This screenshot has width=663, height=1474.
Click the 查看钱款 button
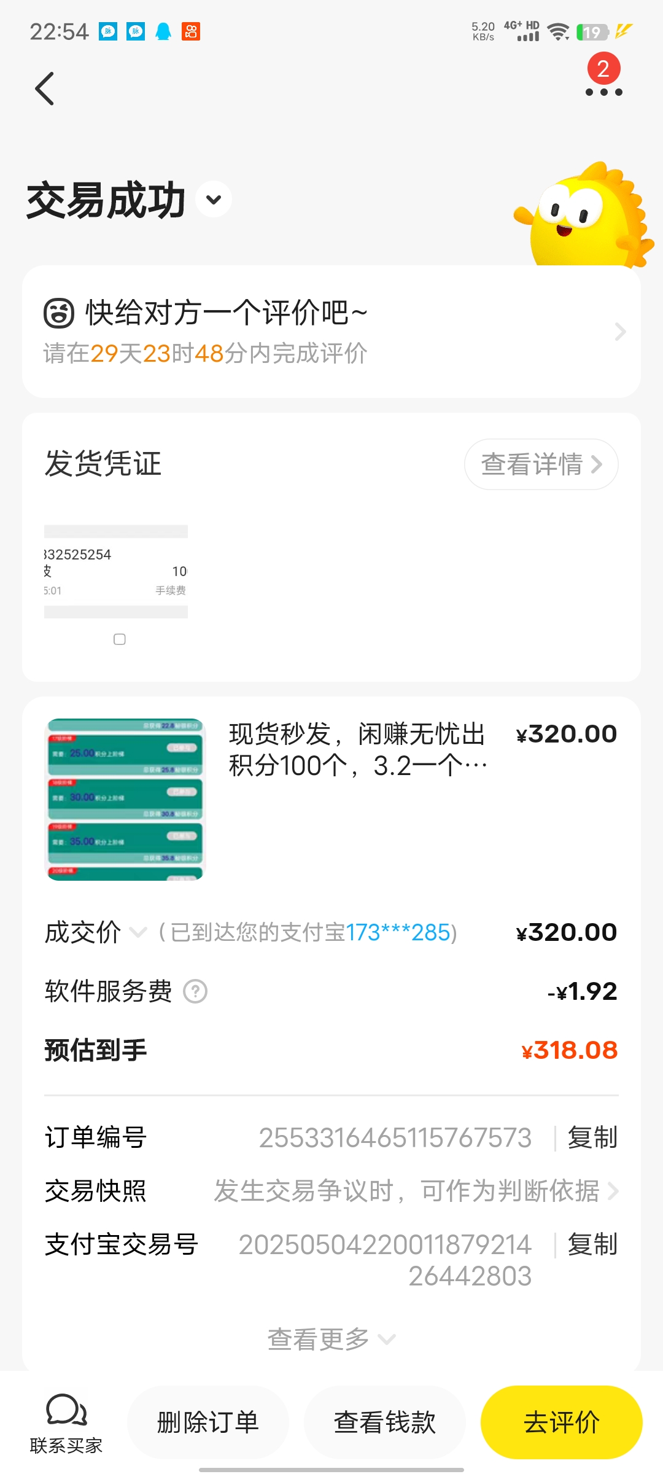(x=385, y=1422)
